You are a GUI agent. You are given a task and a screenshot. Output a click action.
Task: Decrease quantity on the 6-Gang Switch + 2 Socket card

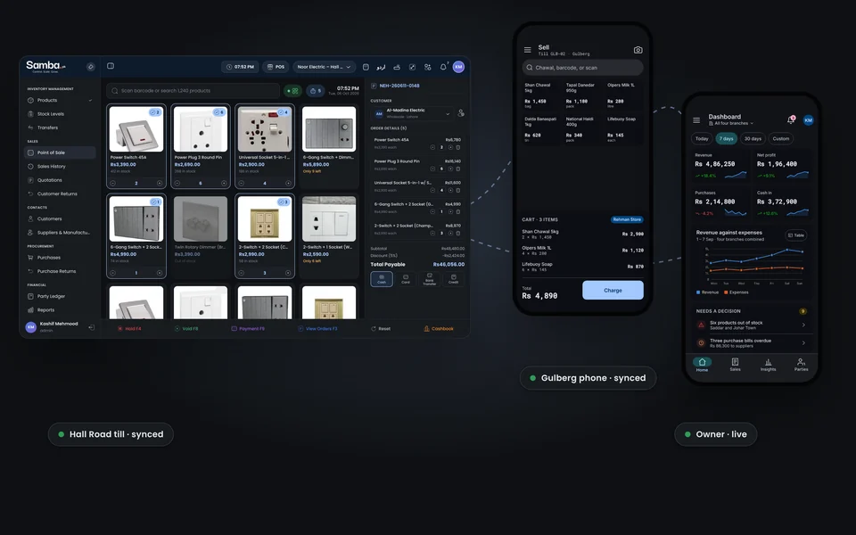point(113,273)
